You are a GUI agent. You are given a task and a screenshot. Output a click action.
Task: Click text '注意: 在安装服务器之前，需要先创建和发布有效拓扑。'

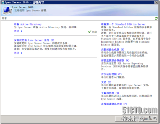45,49
